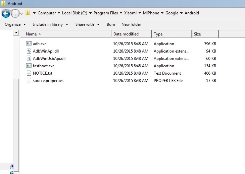Click the 60 KB size value
The image size is (245, 174).
(211, 59)
